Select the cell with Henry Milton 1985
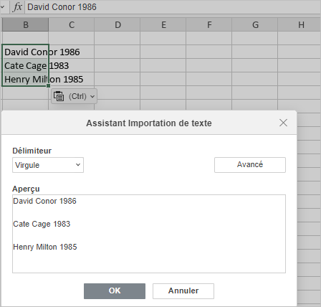321x307 pixels. [x=25, y=79]
